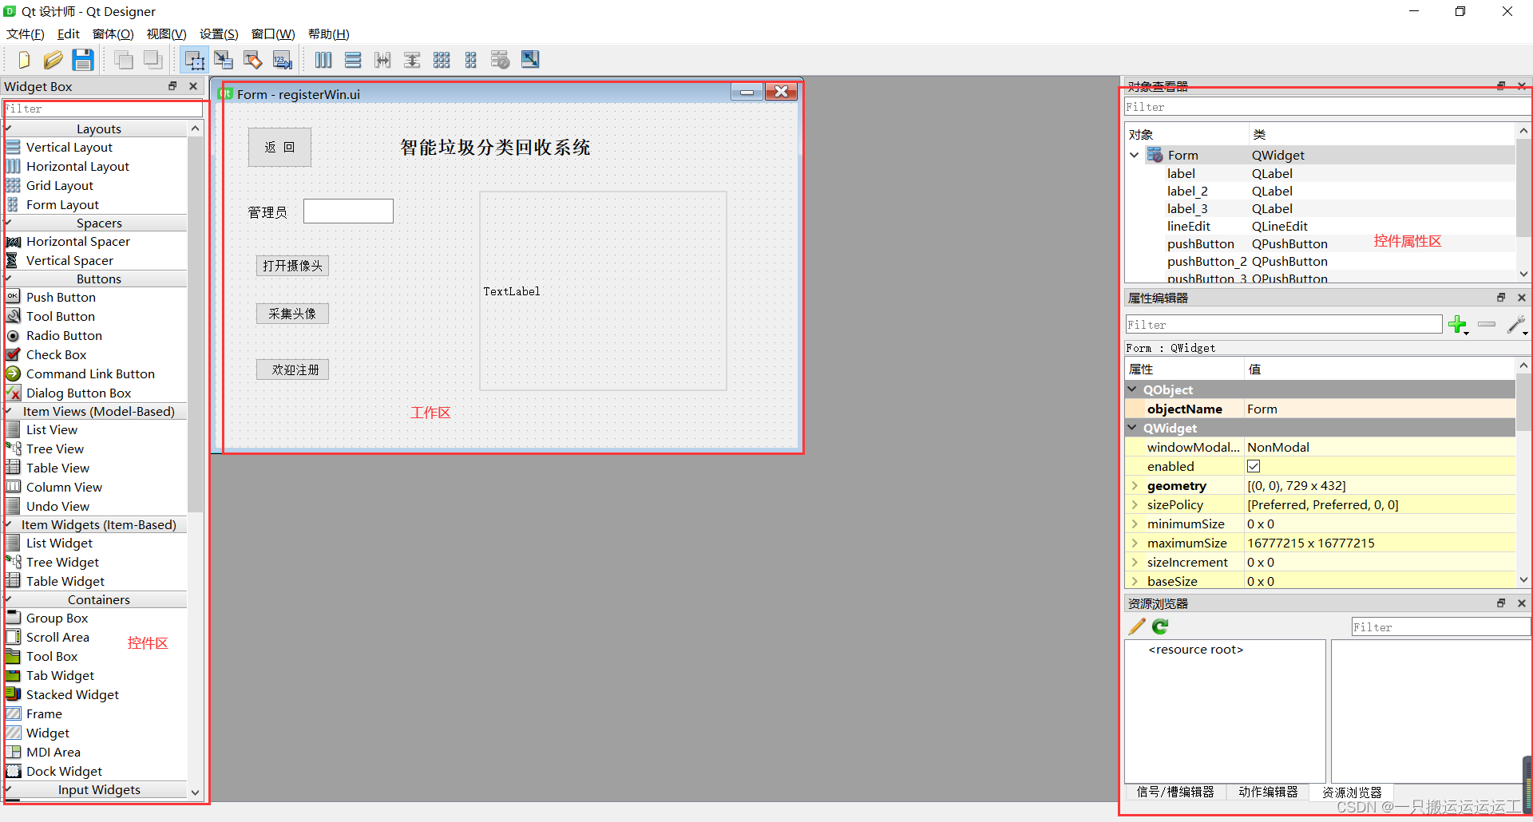Click the remove property minus icon
Viewport: 1533px width, 822px height.
[1487, 324]
